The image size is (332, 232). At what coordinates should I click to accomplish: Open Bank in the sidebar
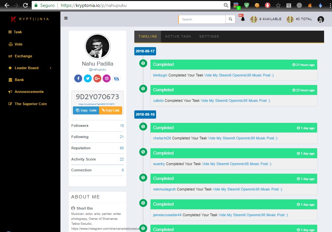click(16, 80)
